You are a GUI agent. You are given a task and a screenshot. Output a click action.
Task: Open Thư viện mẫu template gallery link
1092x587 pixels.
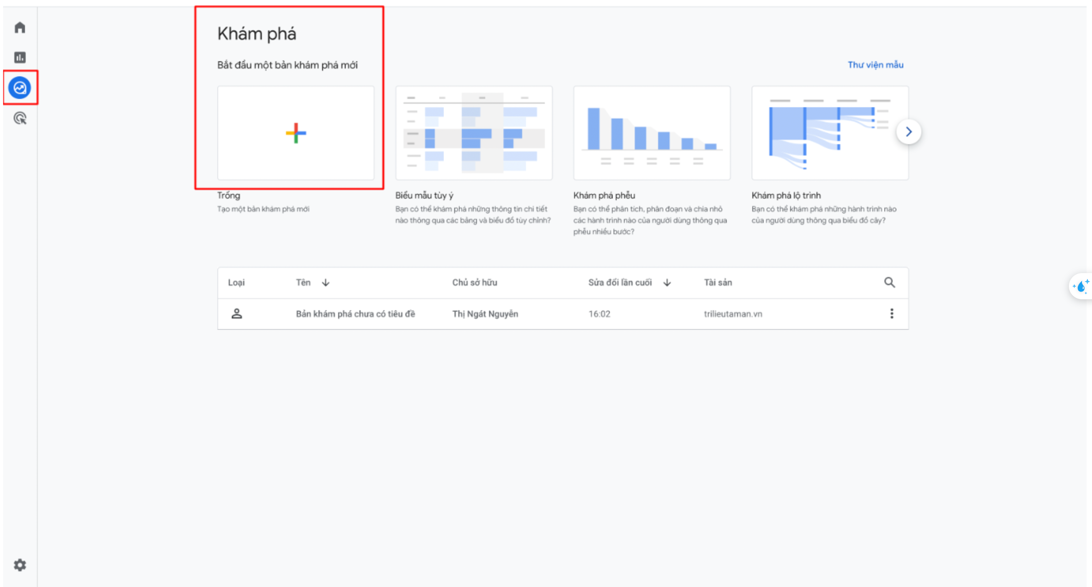[x=875, y=65]
